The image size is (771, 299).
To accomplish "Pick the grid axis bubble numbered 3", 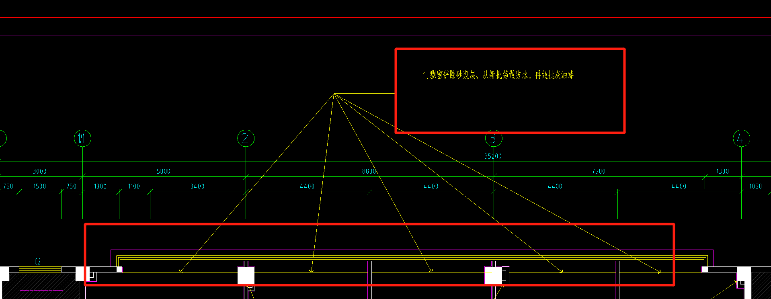I will (x=494, y=138).
